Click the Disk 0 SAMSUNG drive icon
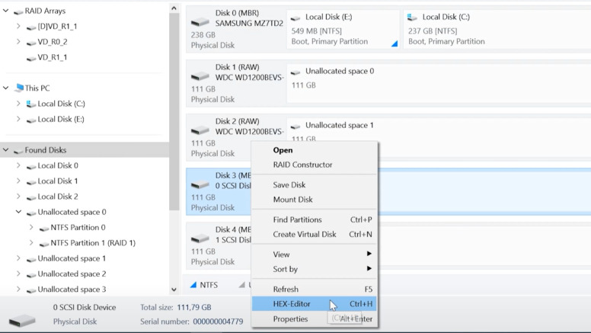The height and width of the screenshot is (333, 591). pos(200,22)
